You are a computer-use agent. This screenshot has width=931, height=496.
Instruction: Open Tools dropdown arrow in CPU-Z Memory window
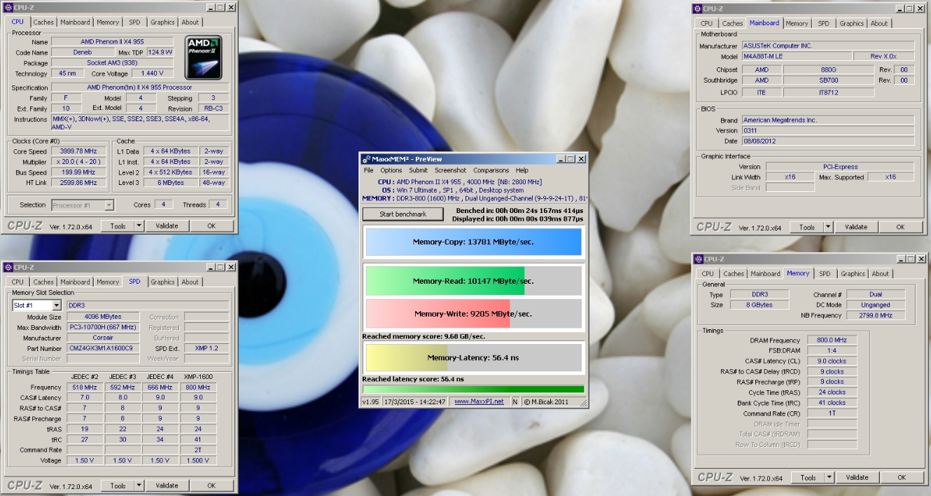829,478
